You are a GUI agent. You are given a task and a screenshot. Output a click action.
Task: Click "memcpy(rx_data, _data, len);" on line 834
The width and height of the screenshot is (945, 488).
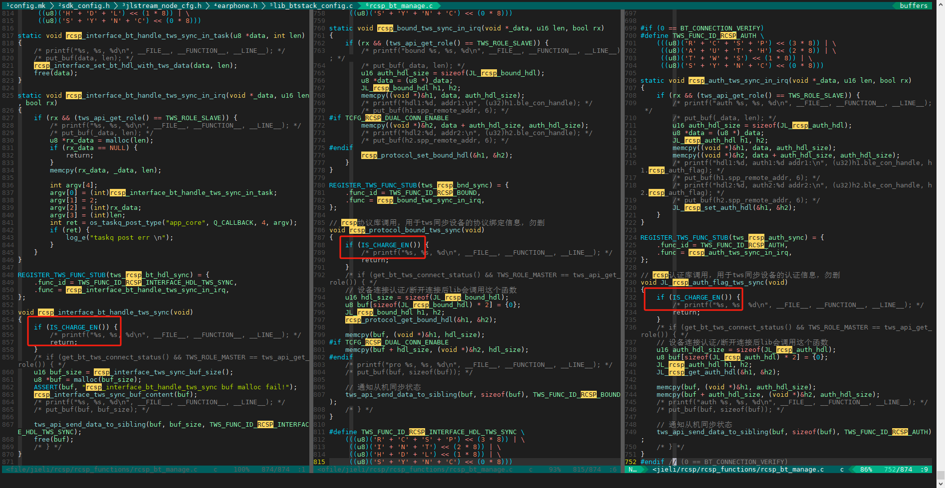pyautogui.click(x=105, y=170)
